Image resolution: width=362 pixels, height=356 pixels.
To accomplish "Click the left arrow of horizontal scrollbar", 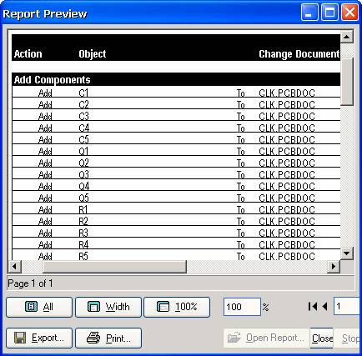I will [x=14, y=267].
